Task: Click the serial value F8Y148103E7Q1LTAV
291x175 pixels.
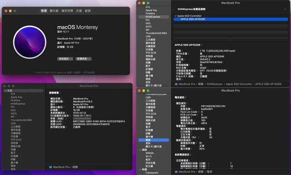Action: pos(213,106)
